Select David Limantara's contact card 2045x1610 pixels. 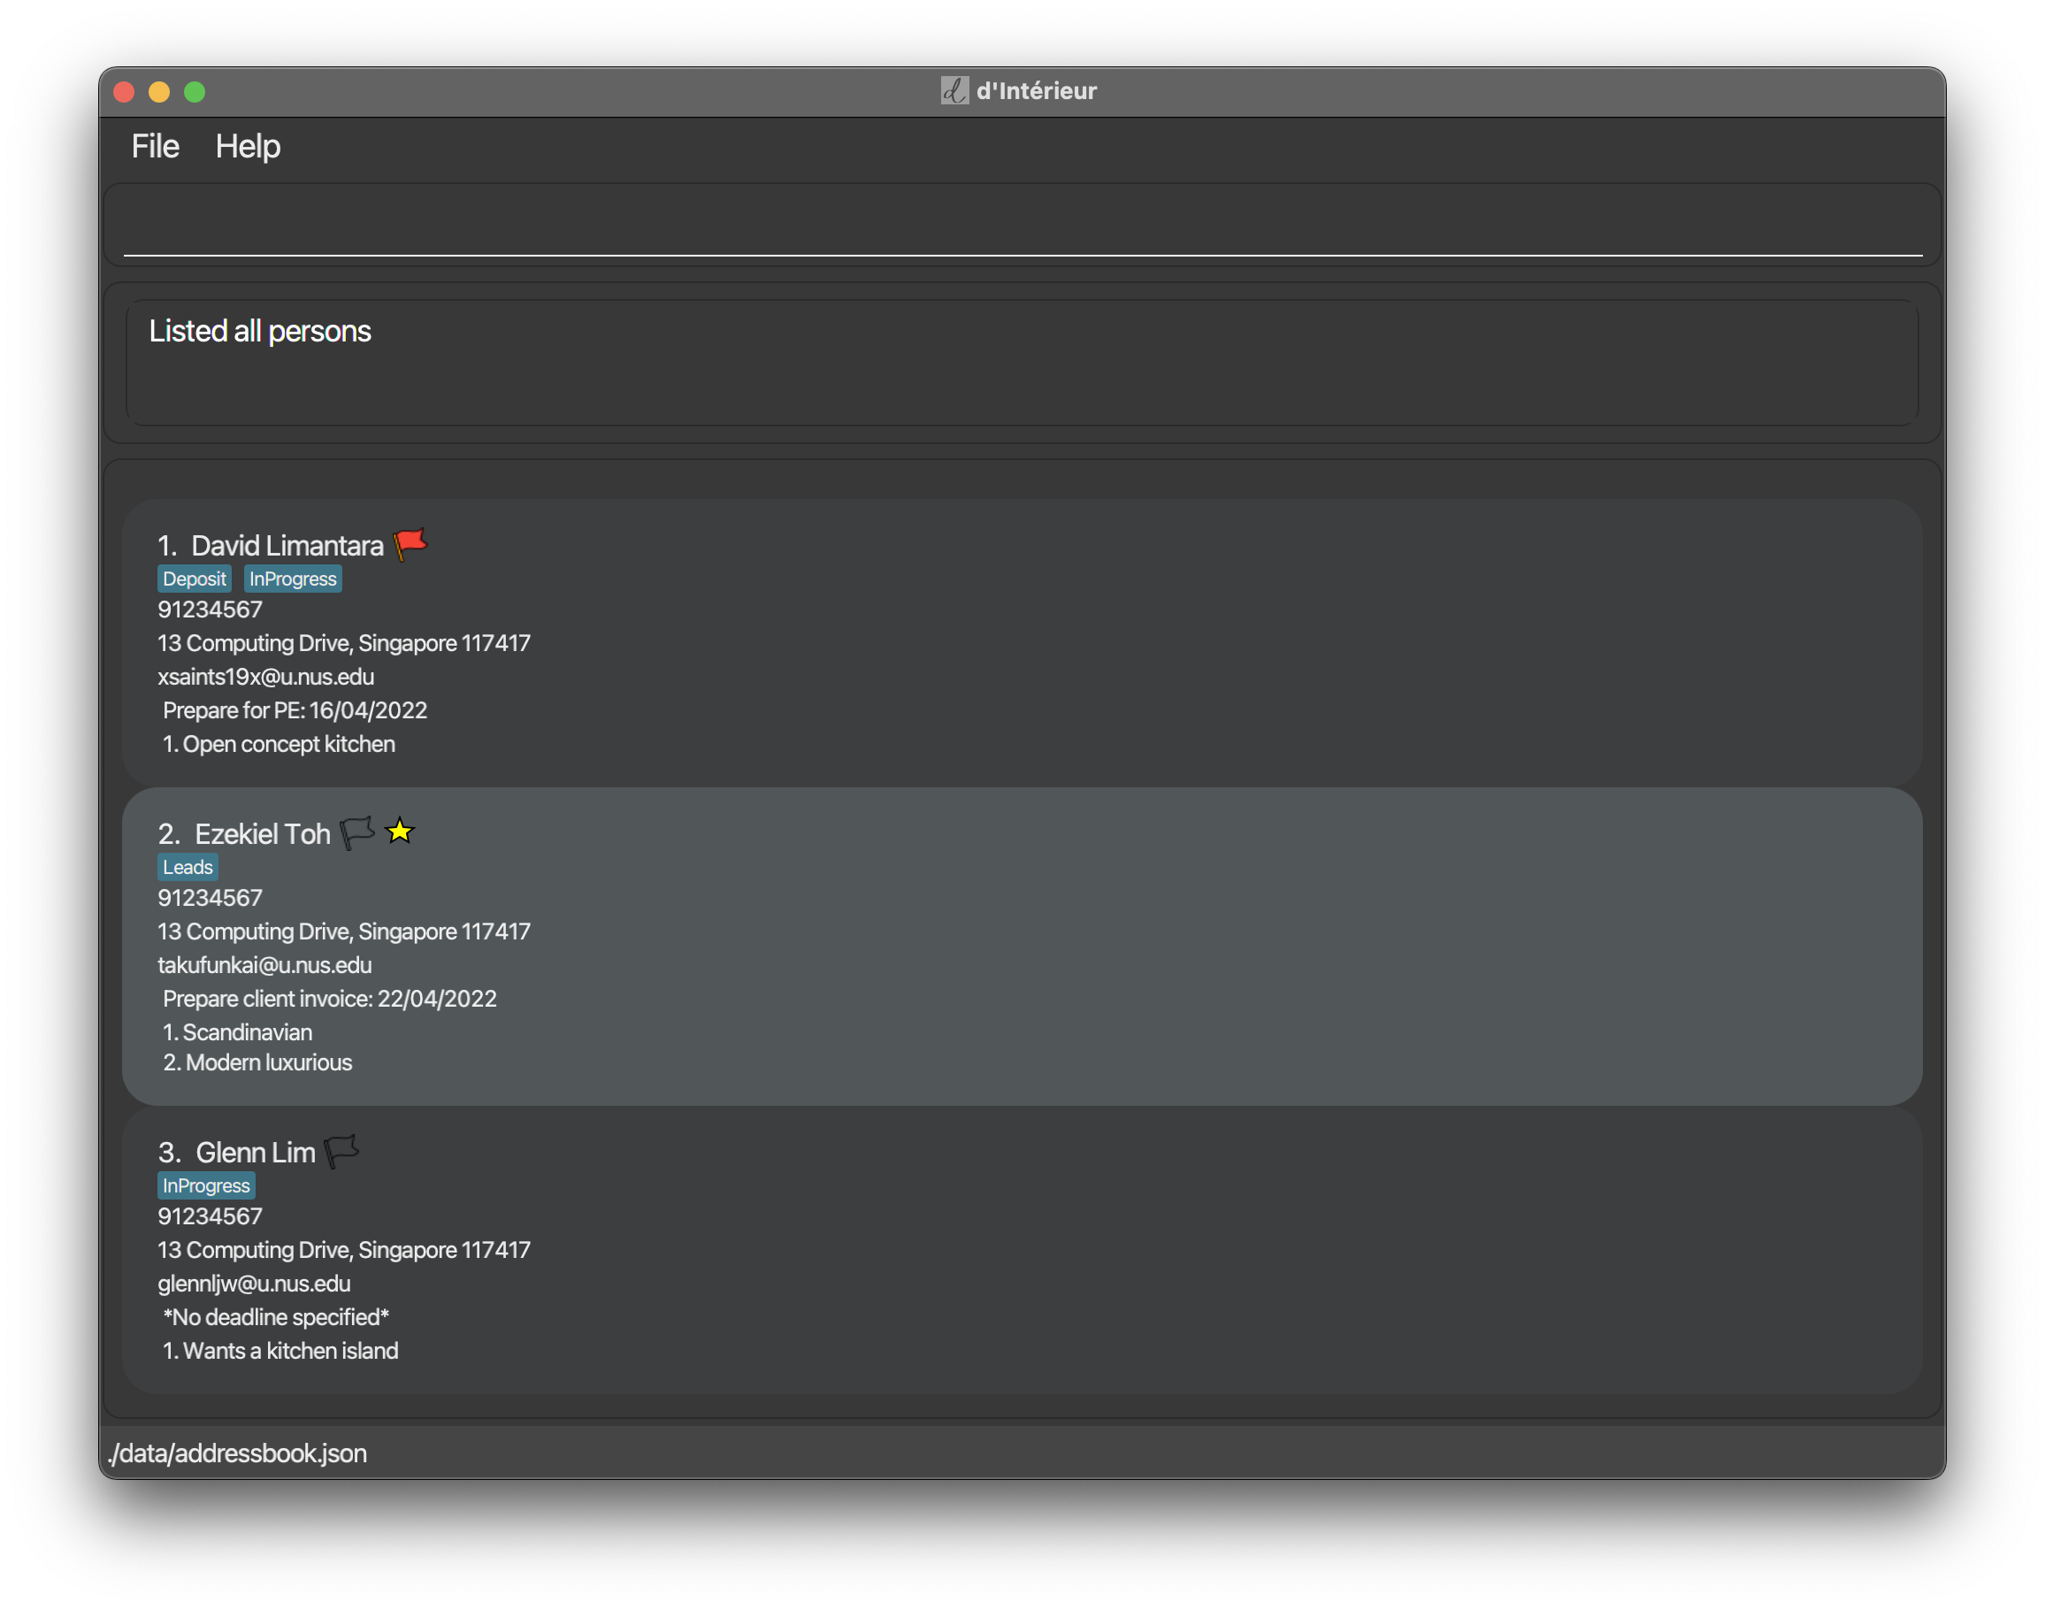click(1022, 643)
